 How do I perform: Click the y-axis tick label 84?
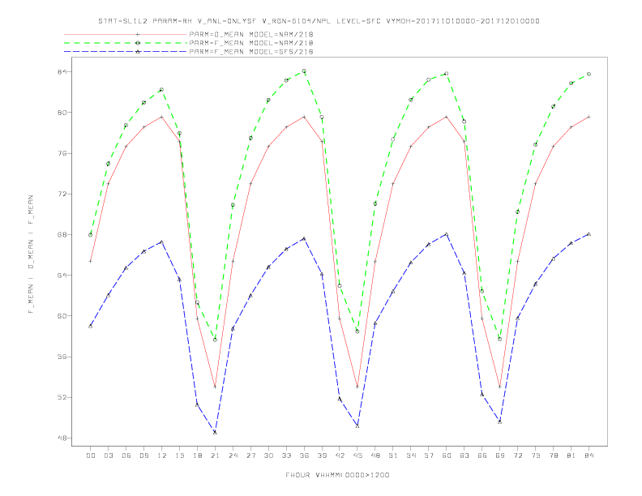coord(62,72)
